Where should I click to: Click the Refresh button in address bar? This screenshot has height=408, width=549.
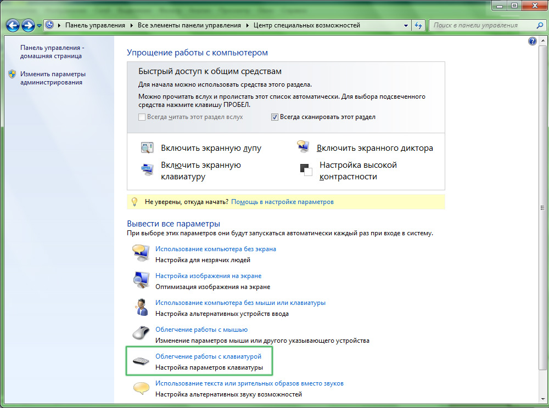pos(418,26)
